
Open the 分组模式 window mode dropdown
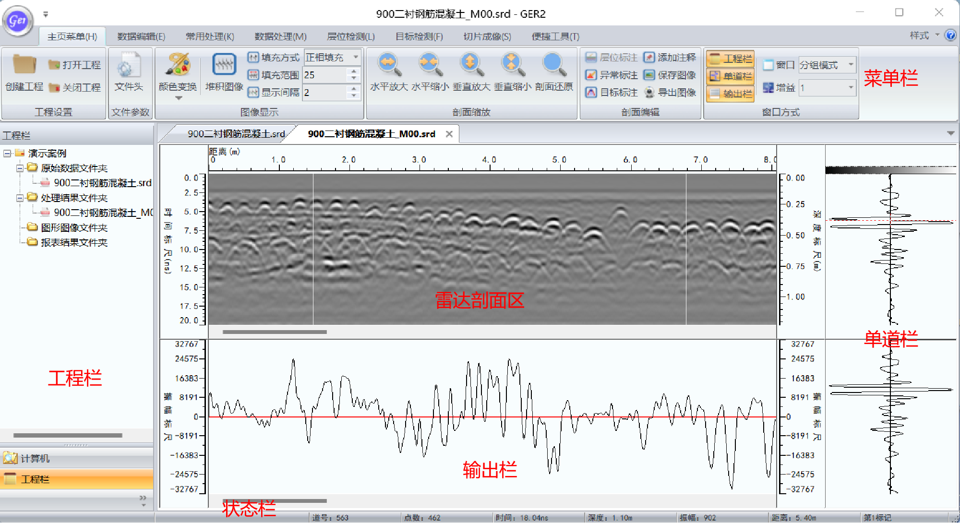click(851, 64)
